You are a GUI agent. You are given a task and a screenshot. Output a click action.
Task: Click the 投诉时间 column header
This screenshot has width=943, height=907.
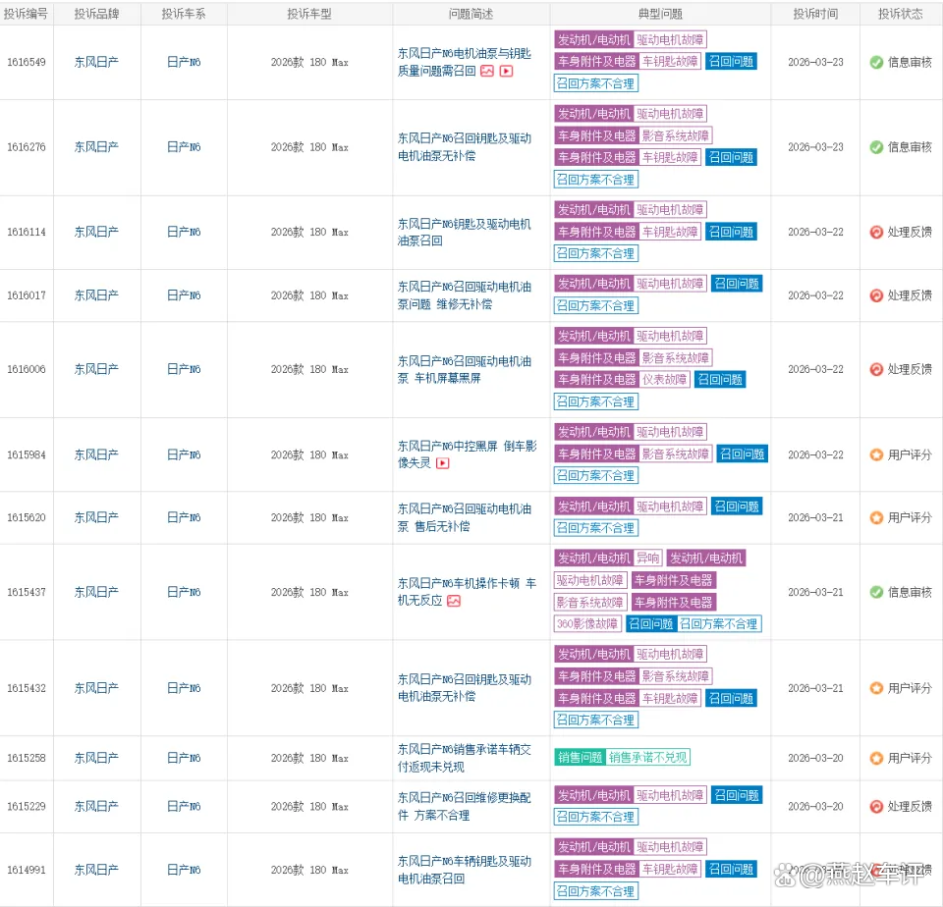[x=815, y=14]
